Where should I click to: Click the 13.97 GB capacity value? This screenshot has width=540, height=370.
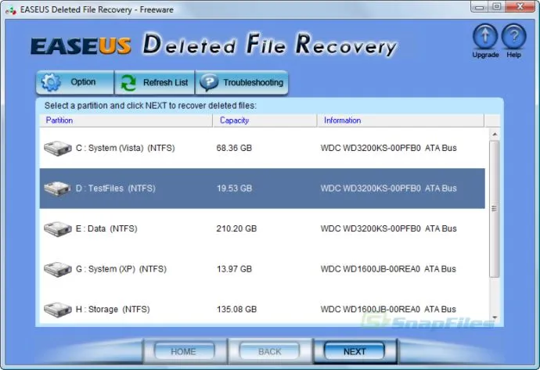[x=234, y=269]
